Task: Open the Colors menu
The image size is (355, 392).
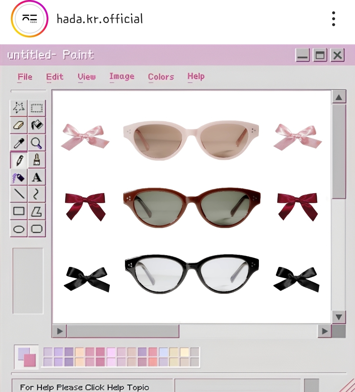Action: 161,77
